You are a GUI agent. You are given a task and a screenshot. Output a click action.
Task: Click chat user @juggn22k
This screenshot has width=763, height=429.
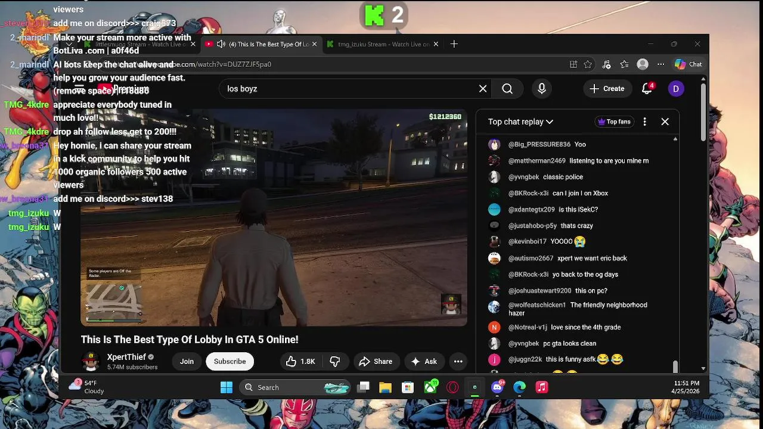click(525, 360)
